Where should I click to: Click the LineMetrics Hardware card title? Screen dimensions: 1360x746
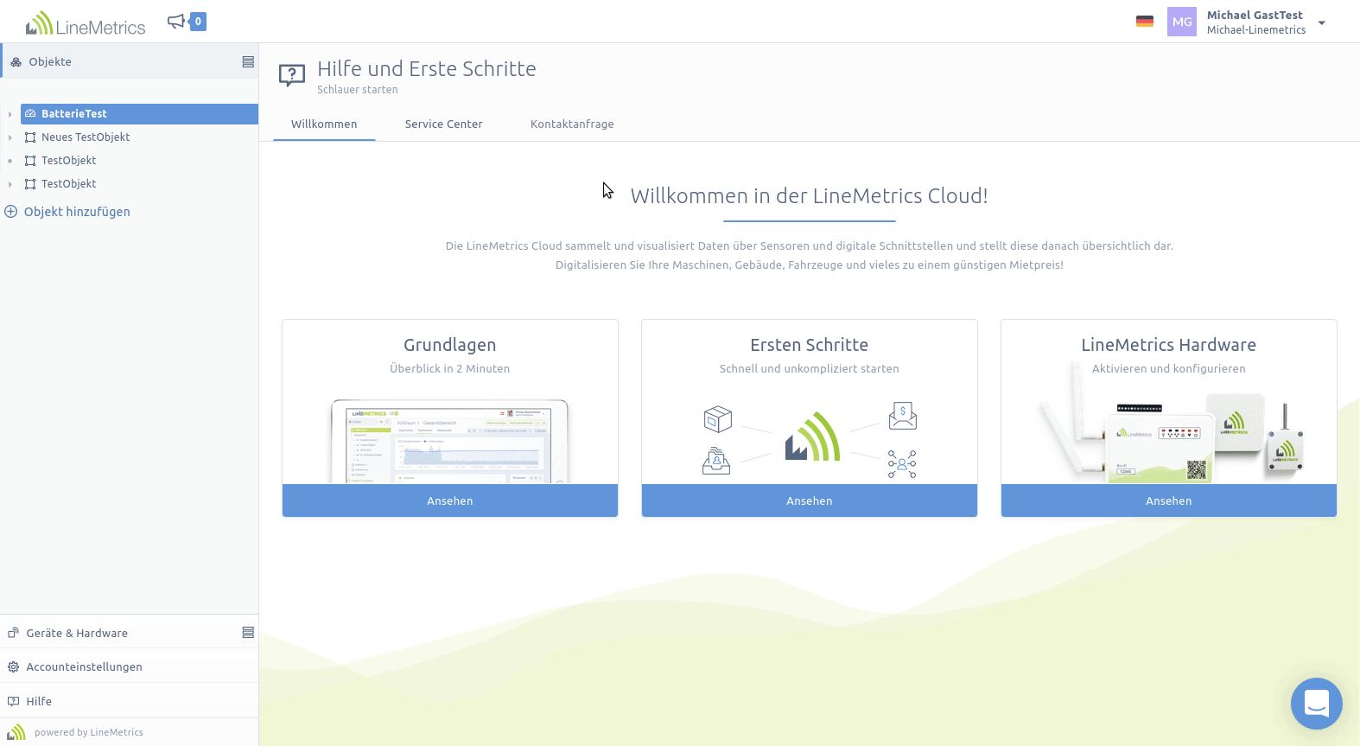(x=1169, y=345)
